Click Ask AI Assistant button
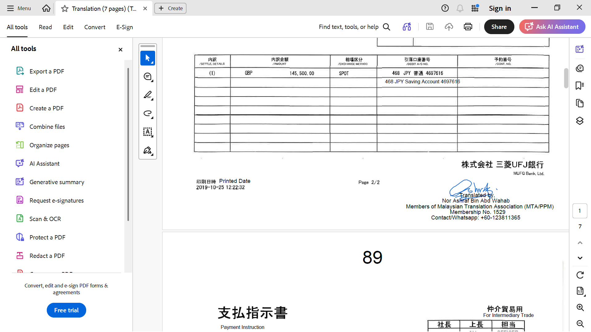Image resolution: width=591 pixels, height=332 pixels. pyautogui.click(x=552, y=27)
